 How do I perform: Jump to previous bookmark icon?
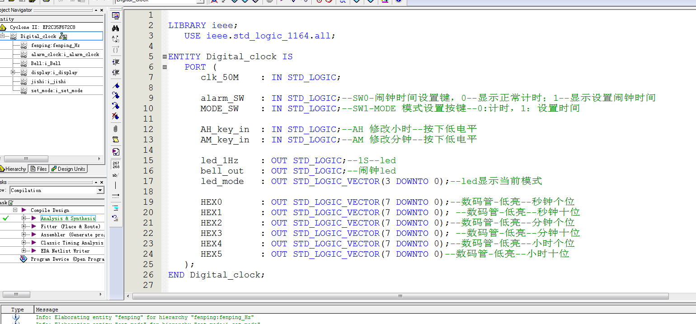tap(116, 106)
